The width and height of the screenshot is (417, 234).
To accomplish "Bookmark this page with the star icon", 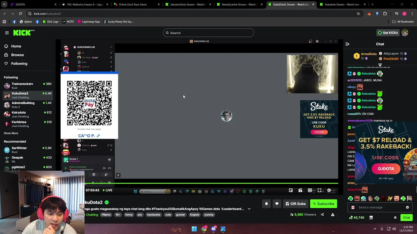I will pyautogui.click(x=358, y=14).
